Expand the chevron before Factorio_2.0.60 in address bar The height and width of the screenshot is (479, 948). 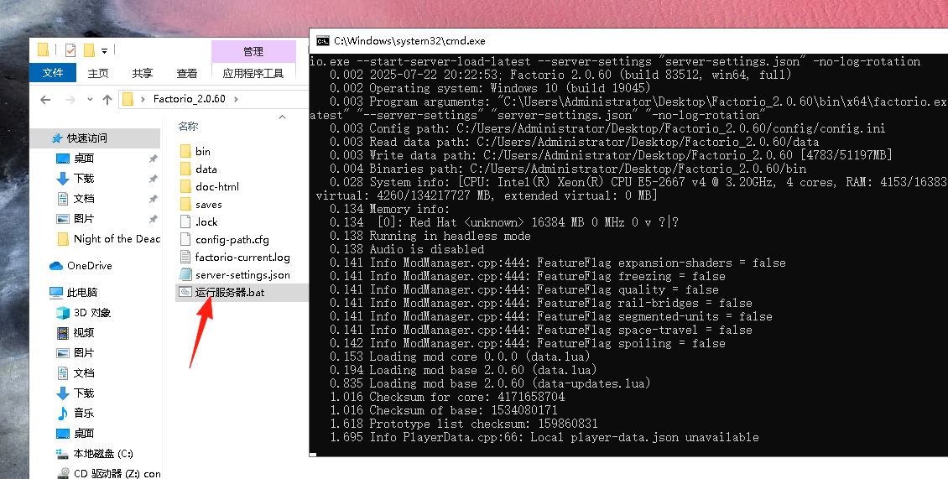tap(143, 99)
